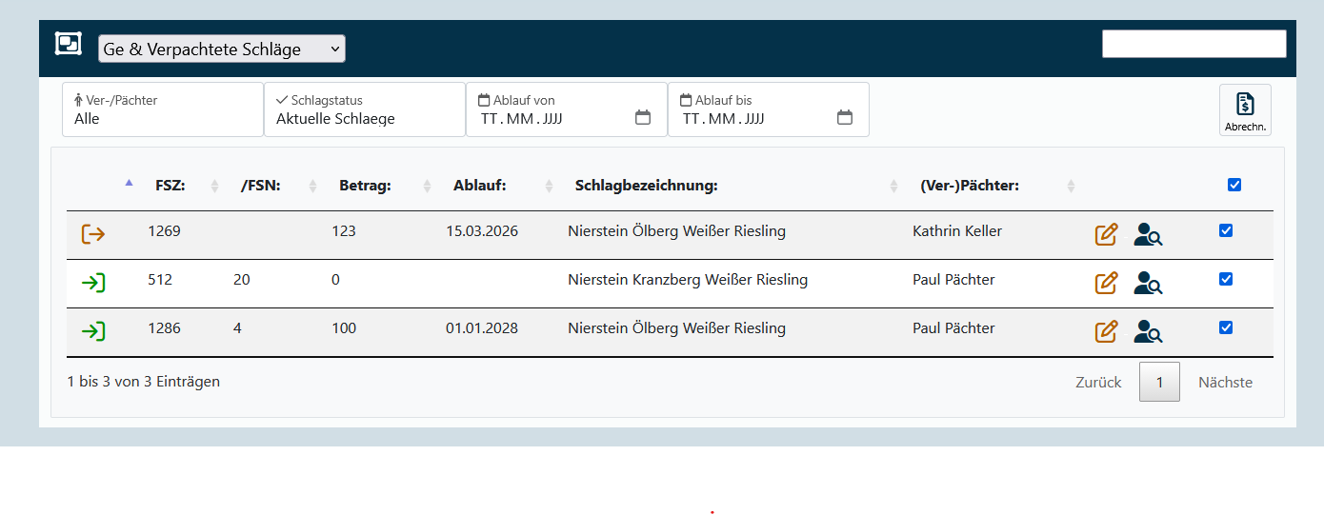Image resolution: width=1324 pixels, height=515 pixels.
Task: Click the search field in header bar
Action: click(1194, 44)
